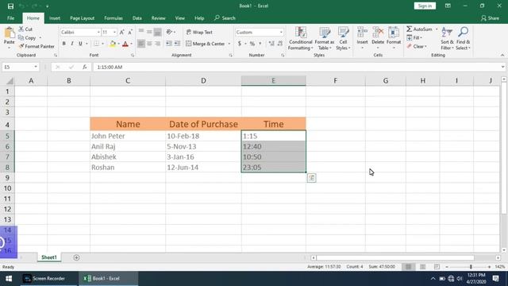Click the insert function fx icon
The image size is (508, 286).
85,67
